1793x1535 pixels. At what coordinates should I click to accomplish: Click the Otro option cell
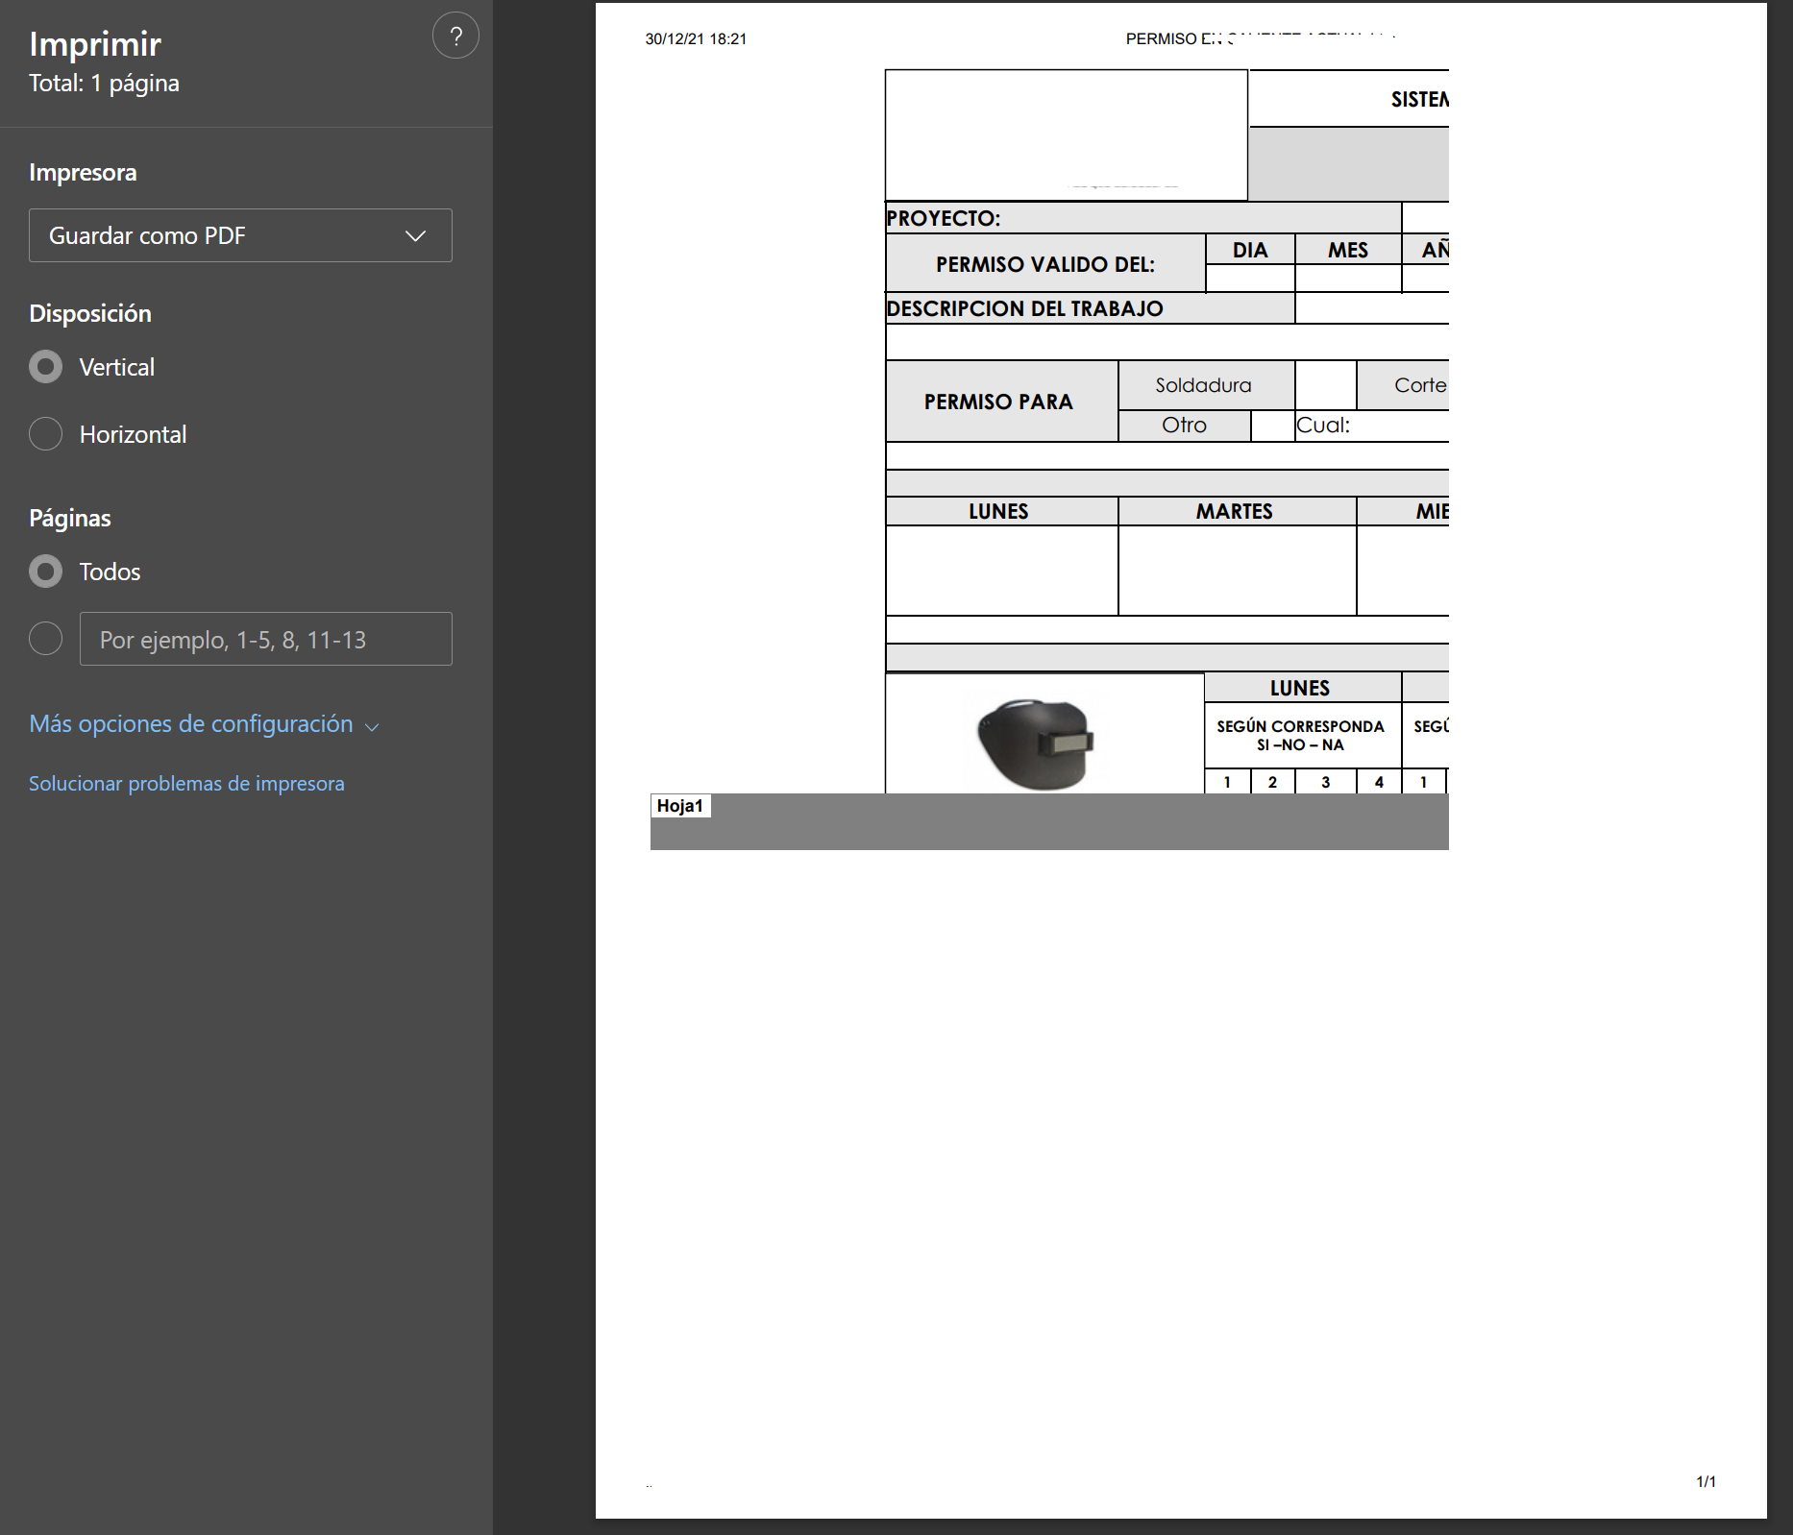1184,426
